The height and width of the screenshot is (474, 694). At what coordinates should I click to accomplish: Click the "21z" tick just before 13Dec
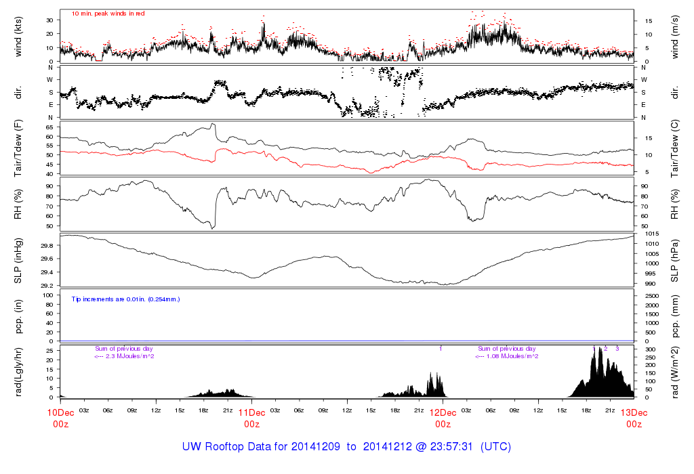(610, 410)
